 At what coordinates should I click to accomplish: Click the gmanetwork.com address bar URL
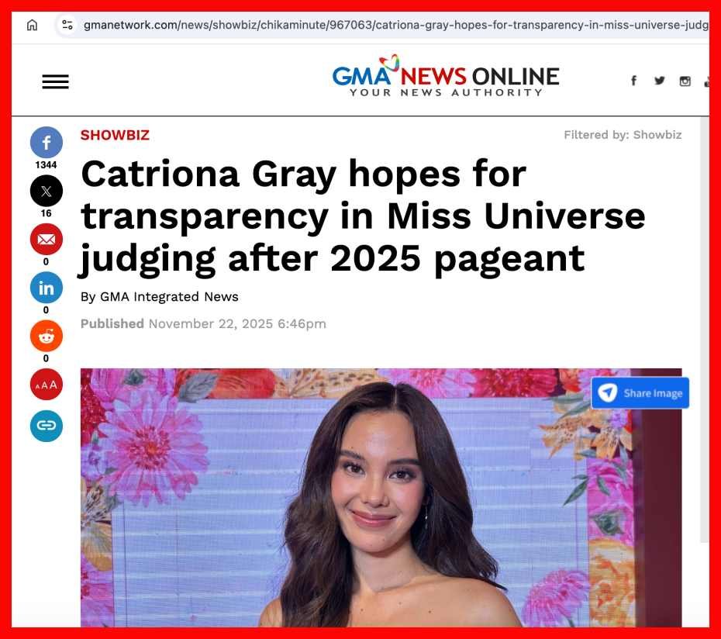coord(395,25)
